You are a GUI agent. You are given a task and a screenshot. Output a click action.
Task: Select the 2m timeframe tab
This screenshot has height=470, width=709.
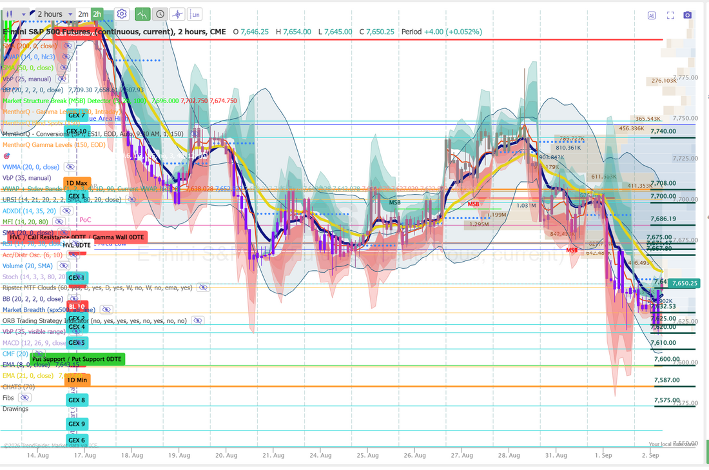pyautogui.click(x=83, y=14)
